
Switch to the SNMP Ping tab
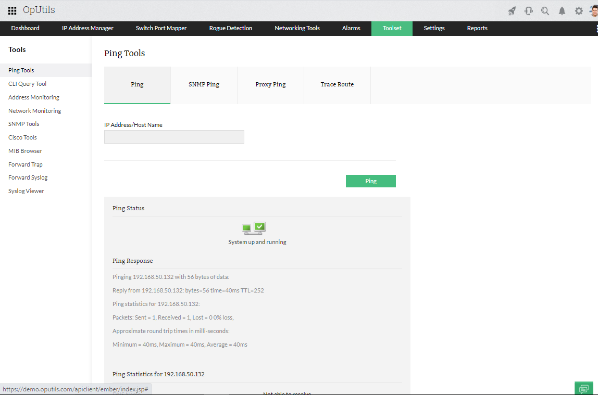(x=204, y=85)
